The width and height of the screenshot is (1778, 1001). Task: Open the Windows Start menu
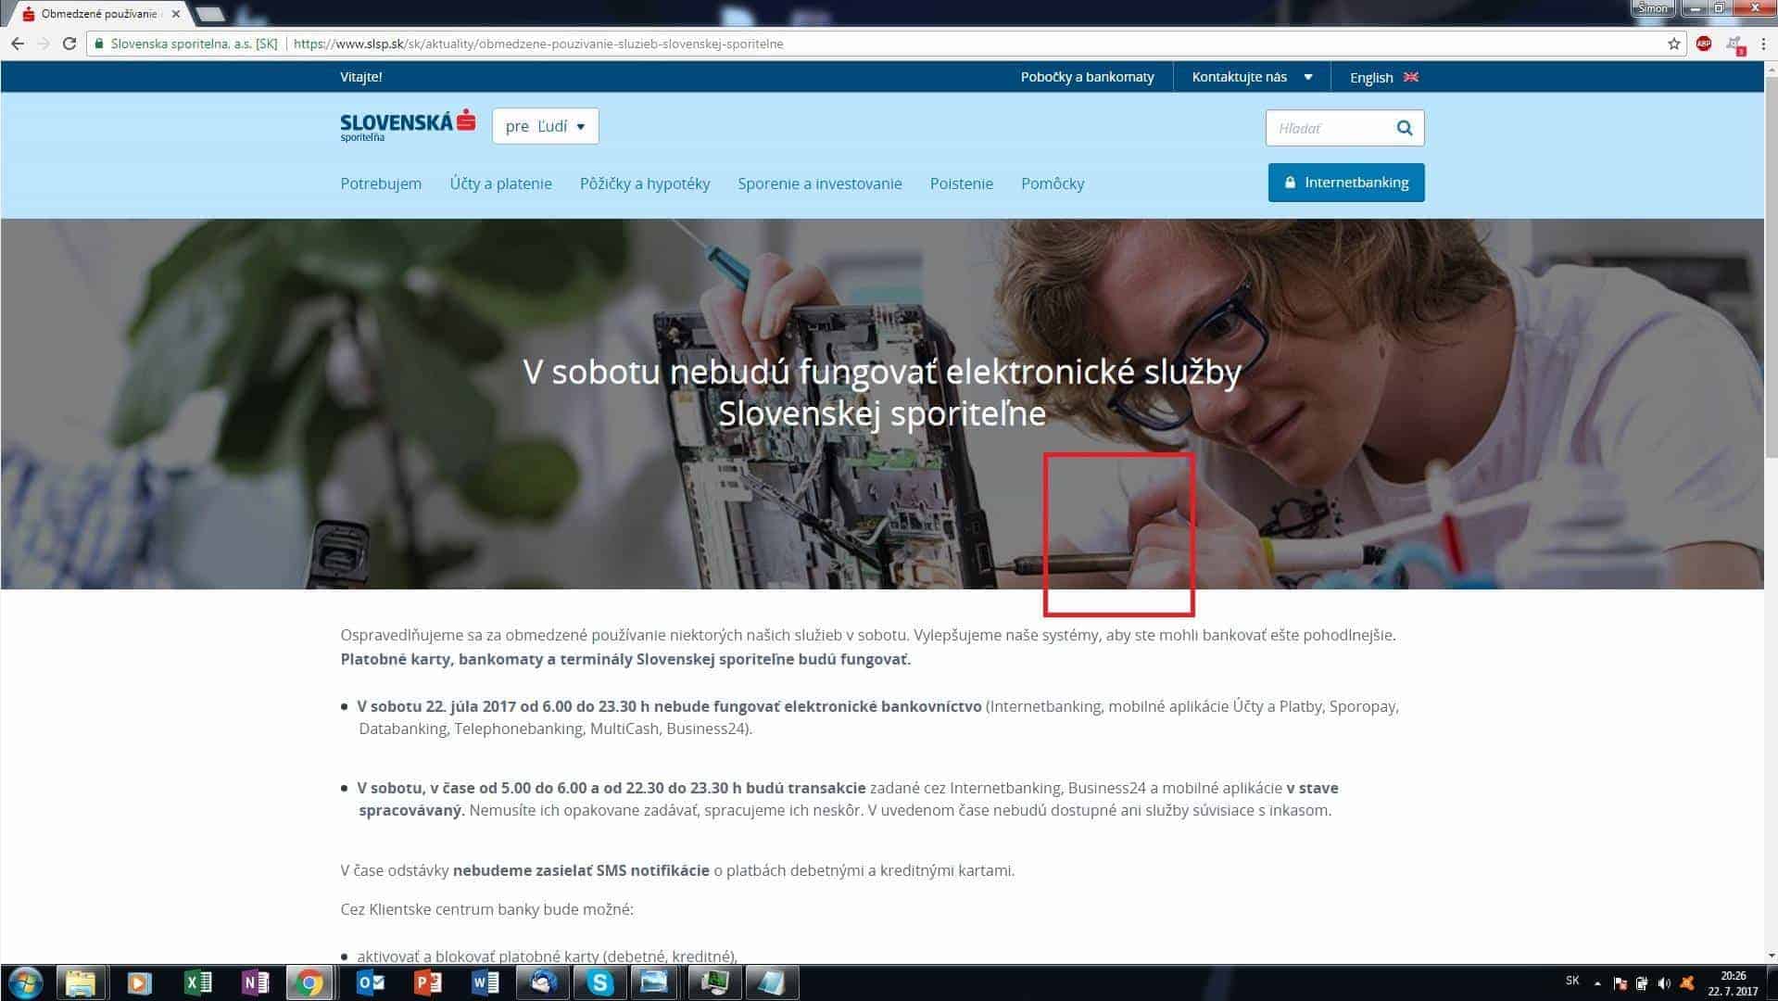[25, 982]
